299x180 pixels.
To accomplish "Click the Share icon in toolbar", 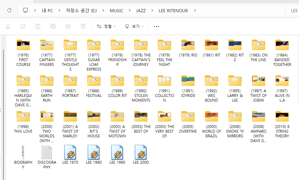I will pyautogui.click(x=68, y=26).
